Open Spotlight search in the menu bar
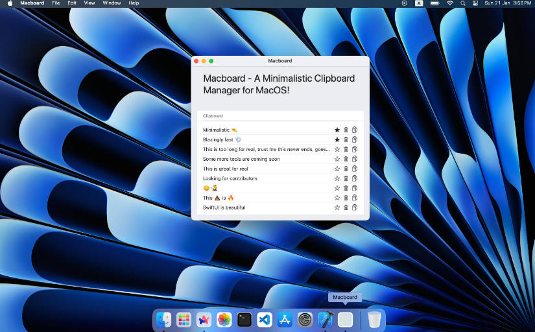This screenshot has width=535, height=332. pos(462,3)
